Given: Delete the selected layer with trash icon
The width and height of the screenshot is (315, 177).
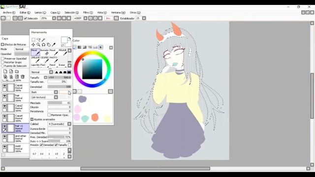Looking at the screenshot, I should point(23,77).
